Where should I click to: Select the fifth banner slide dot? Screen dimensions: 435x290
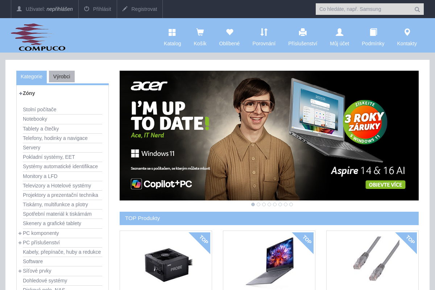coord(275,204)
